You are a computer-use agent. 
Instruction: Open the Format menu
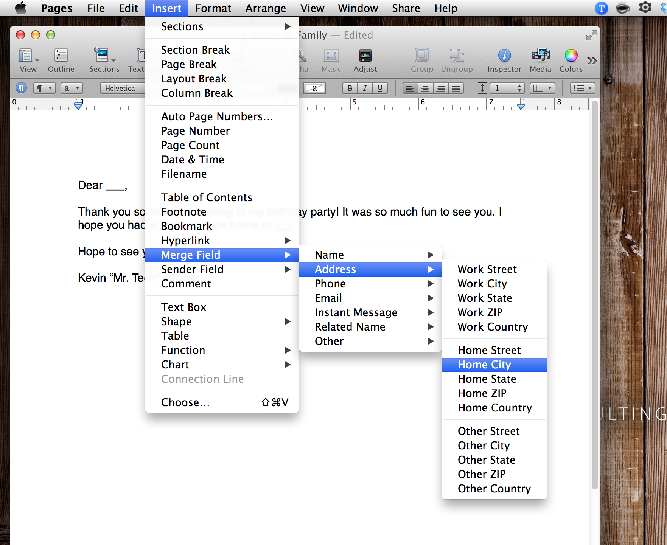tap(213, 8)
